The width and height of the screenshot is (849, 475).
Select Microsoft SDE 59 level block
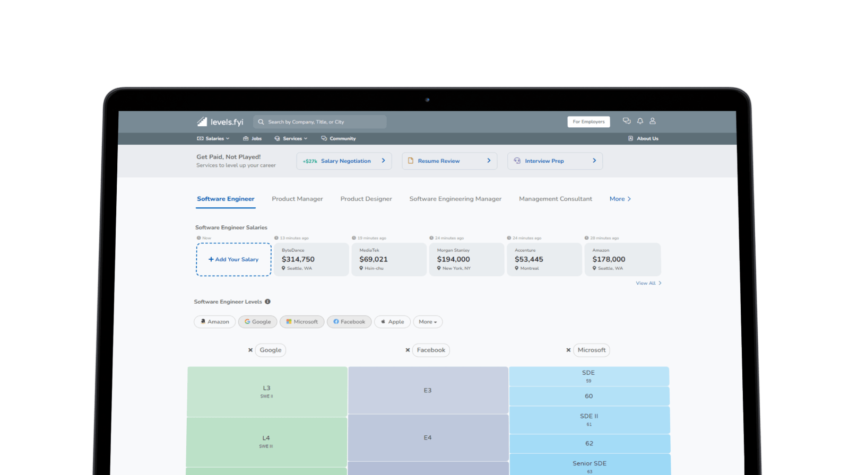tap(589, 376)
